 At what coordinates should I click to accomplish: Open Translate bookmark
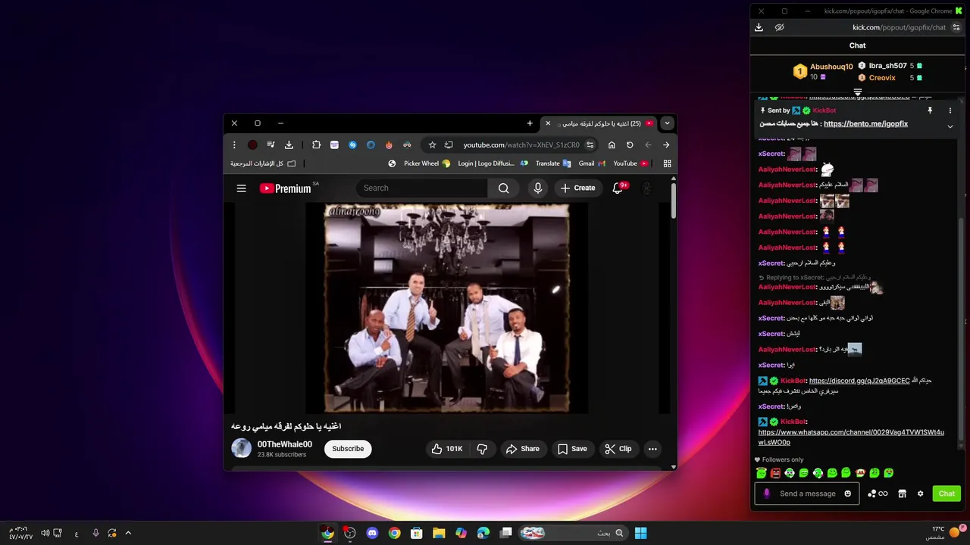(553, 163)
